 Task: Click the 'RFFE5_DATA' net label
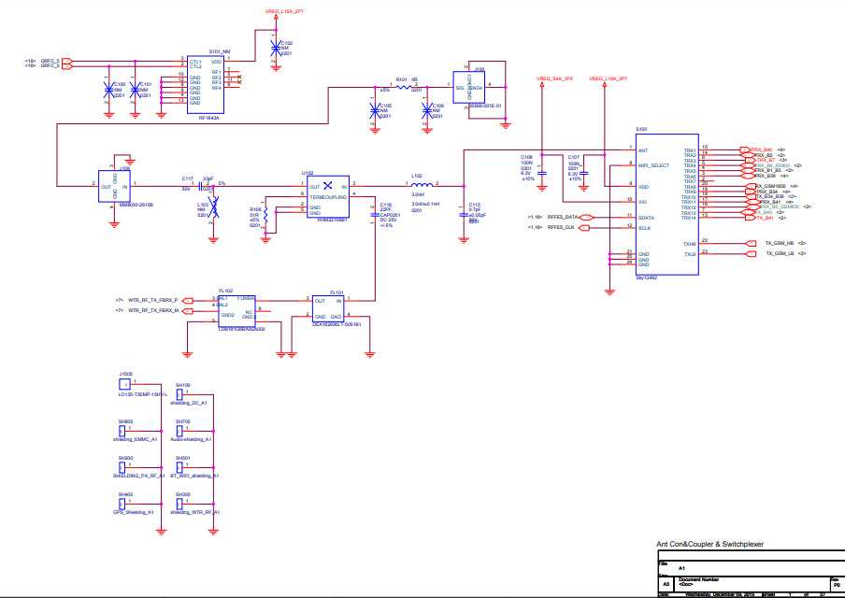pyautogui.click(x=562, y=217)
